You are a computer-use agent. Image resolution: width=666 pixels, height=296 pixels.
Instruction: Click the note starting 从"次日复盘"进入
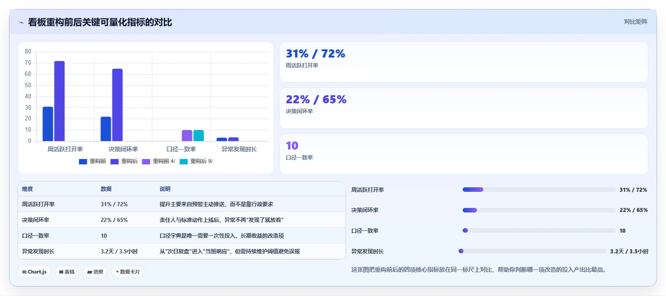(229, 252)
